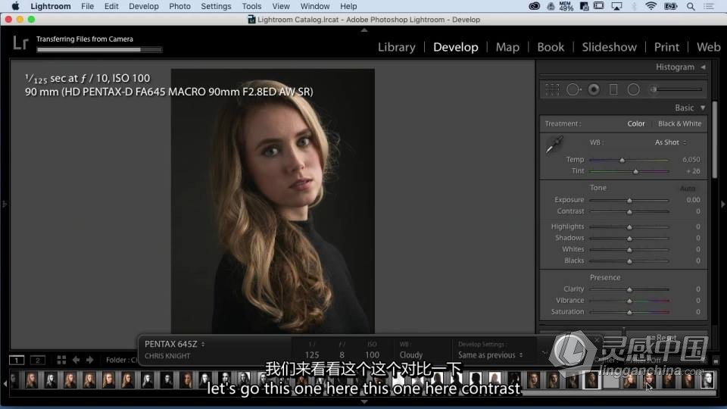The image size is (727, 409).
Task: Select the highlighted white-bordered filmstrip thumbnail
Action: (x=591, y=380)
